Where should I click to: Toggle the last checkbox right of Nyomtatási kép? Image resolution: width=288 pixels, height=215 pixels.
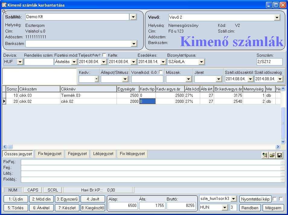click(281, 199)
